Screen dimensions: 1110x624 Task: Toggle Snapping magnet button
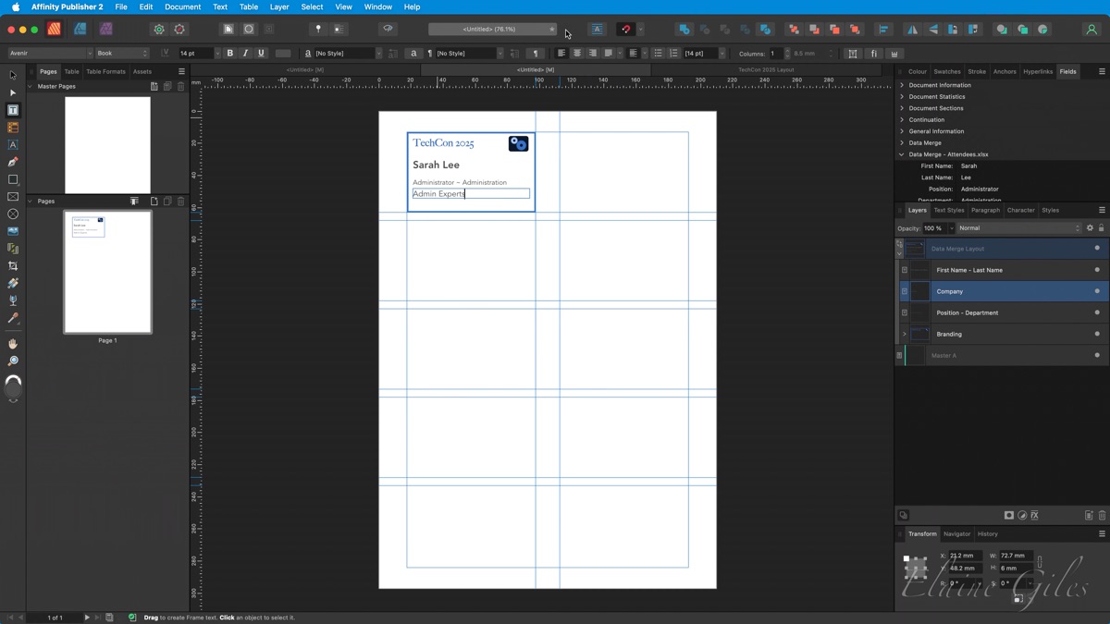626,30
